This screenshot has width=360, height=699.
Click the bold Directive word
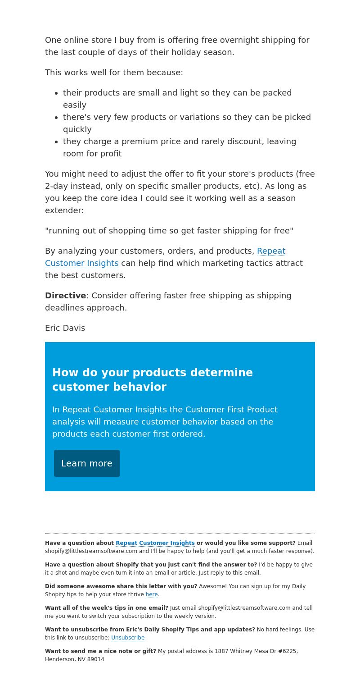65,296
